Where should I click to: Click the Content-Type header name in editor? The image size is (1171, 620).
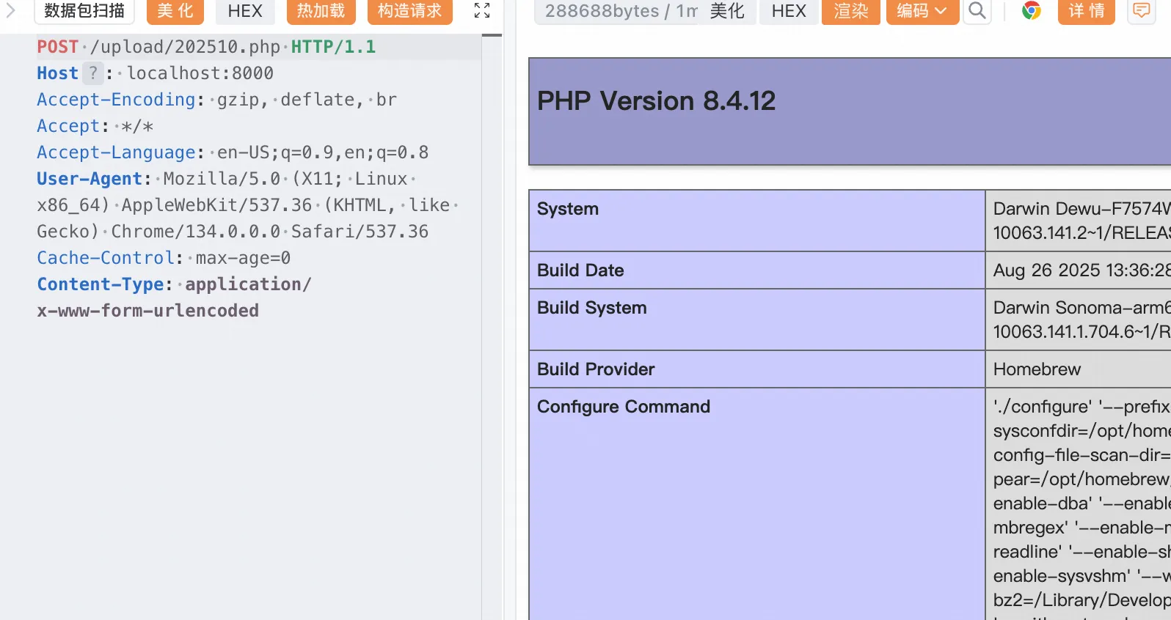tap(101, 284)
